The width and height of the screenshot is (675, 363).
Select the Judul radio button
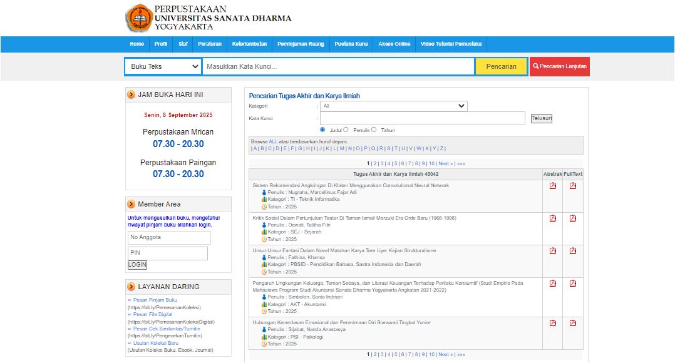click(322, 130)
